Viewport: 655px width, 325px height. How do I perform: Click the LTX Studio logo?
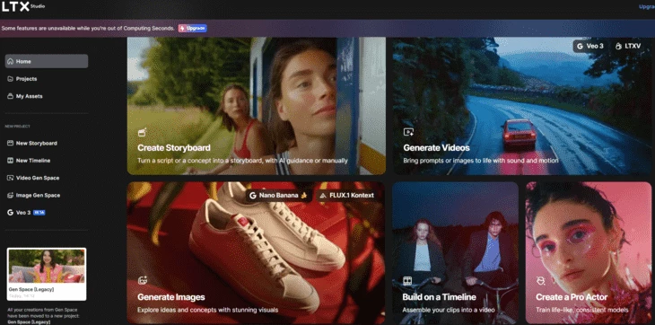23,6
